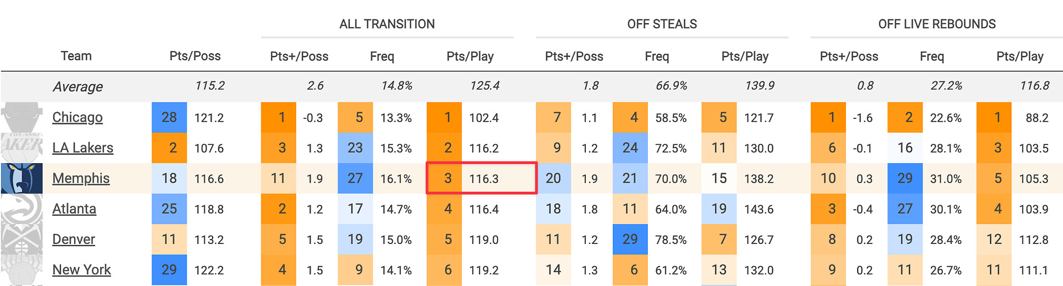Viewport: 1063px width, 286px height.
Task: Open the Chicago team link
Action: (78, 117)
